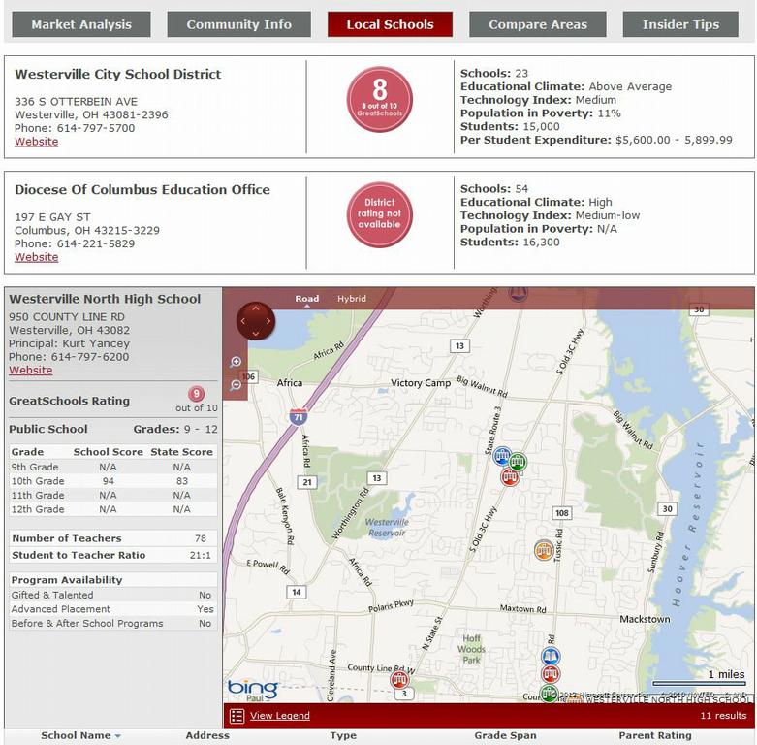Click the 'Per Student Expenditure' line

click(x=596, y=140)
